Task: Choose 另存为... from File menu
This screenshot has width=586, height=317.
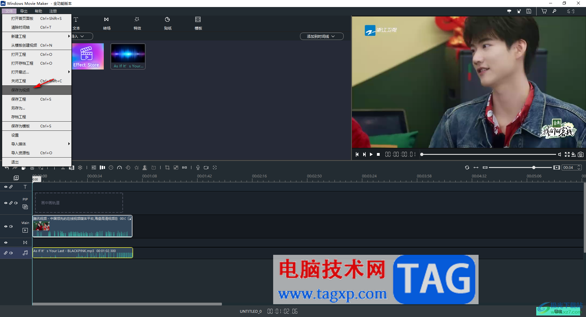Action: point(37,108)
